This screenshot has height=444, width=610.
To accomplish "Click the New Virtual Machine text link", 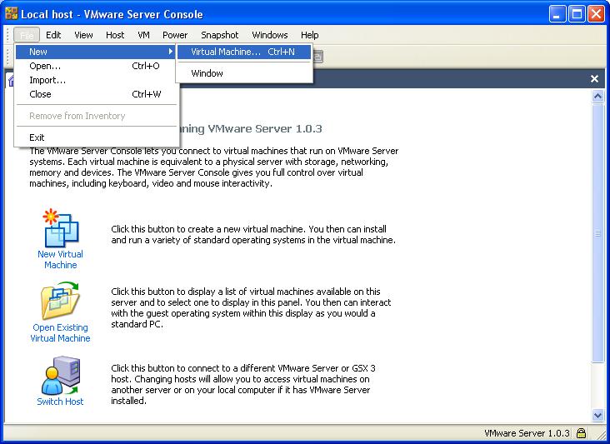I will pos(60,259).
